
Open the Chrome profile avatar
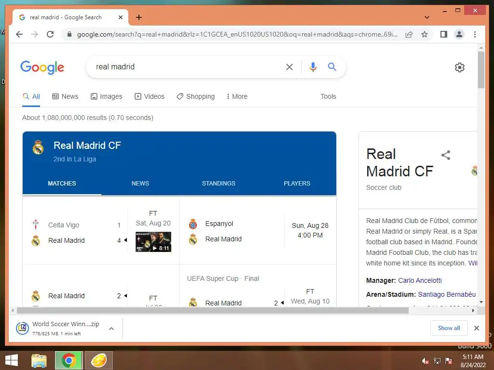click(459, 34)
